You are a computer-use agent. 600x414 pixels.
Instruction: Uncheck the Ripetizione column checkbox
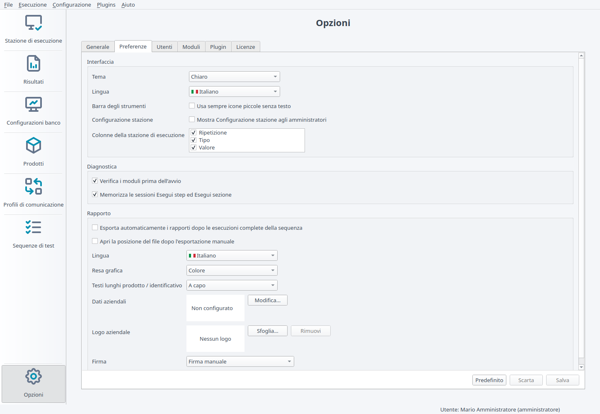click(194, 132)
